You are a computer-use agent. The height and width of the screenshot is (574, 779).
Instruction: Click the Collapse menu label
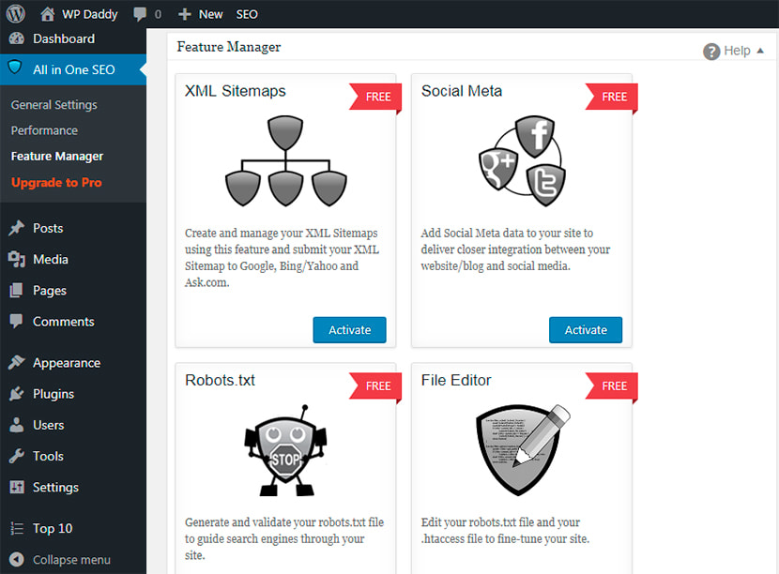click(71, 560)
